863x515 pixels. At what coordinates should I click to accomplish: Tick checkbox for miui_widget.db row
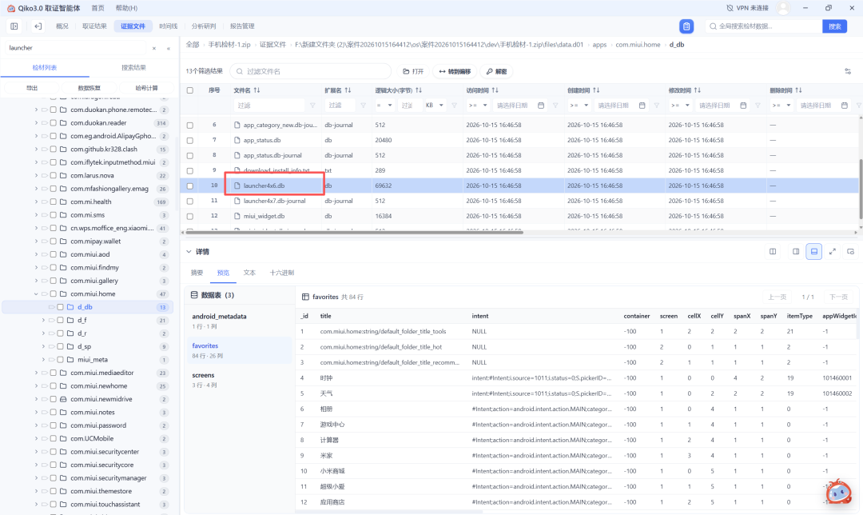[190, 217]
